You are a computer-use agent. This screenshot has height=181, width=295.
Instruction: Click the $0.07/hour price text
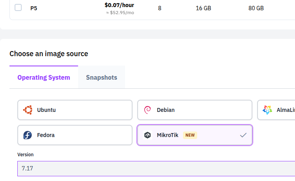pyautogui.click(x=119, y=5)
